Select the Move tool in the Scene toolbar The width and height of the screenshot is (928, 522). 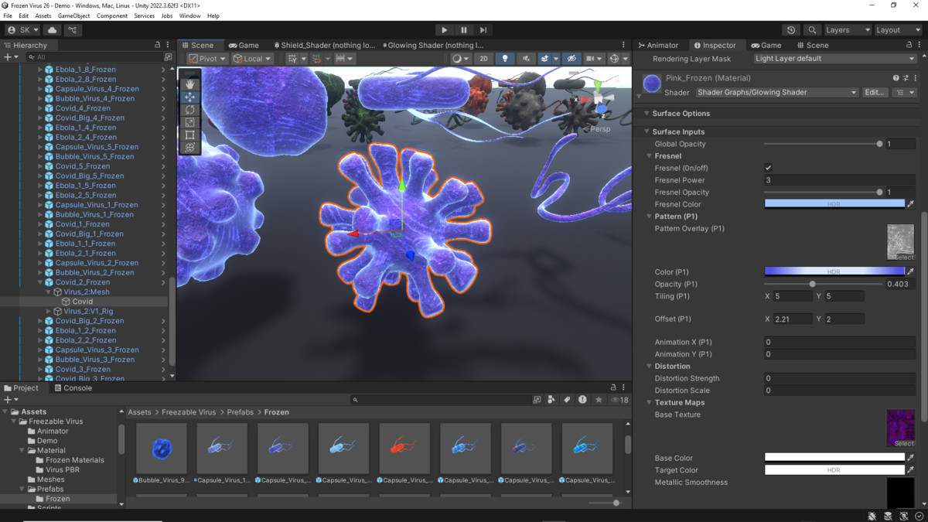click(189, 97)
